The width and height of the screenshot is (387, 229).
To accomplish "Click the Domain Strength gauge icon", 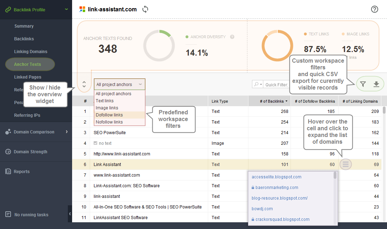I will pos(8,151).
